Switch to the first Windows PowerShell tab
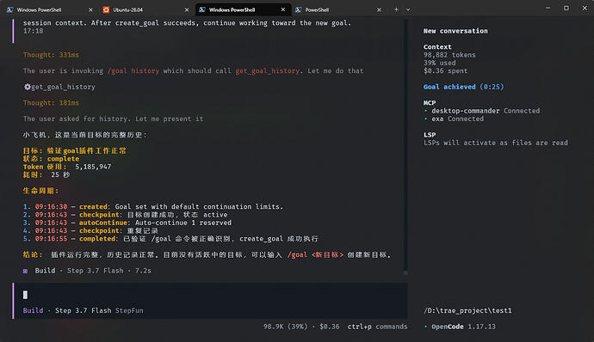 click(x=50, y=9)
